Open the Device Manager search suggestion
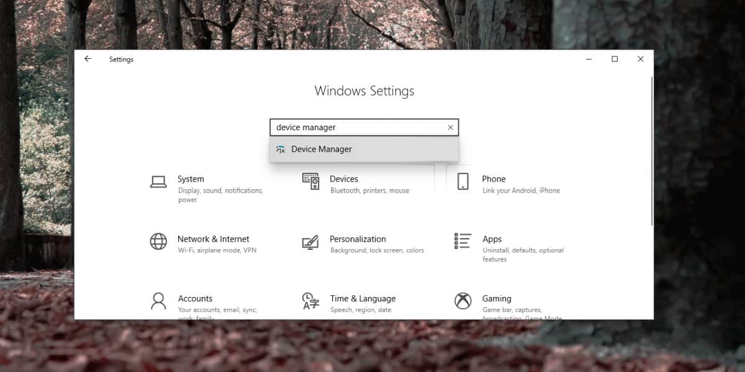745x372 pixels. pyautogui.click(x=364, y=149)
